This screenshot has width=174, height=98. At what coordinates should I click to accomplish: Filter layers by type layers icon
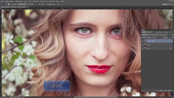[162, 32]
